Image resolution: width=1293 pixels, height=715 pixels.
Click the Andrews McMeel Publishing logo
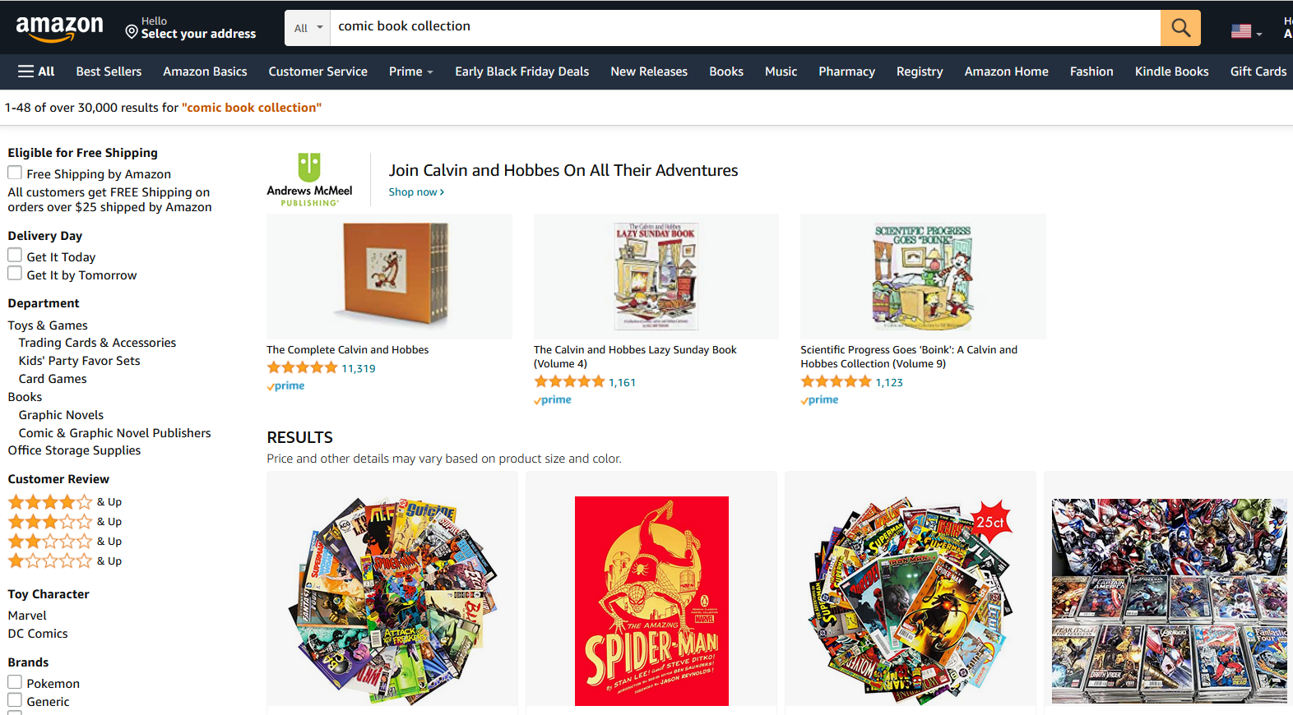[309, 178]
